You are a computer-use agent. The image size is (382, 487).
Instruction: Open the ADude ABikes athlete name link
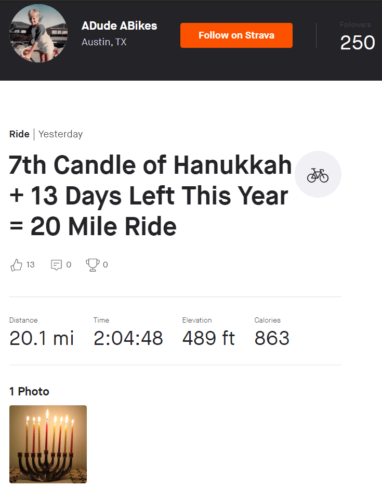coord(119,25)
